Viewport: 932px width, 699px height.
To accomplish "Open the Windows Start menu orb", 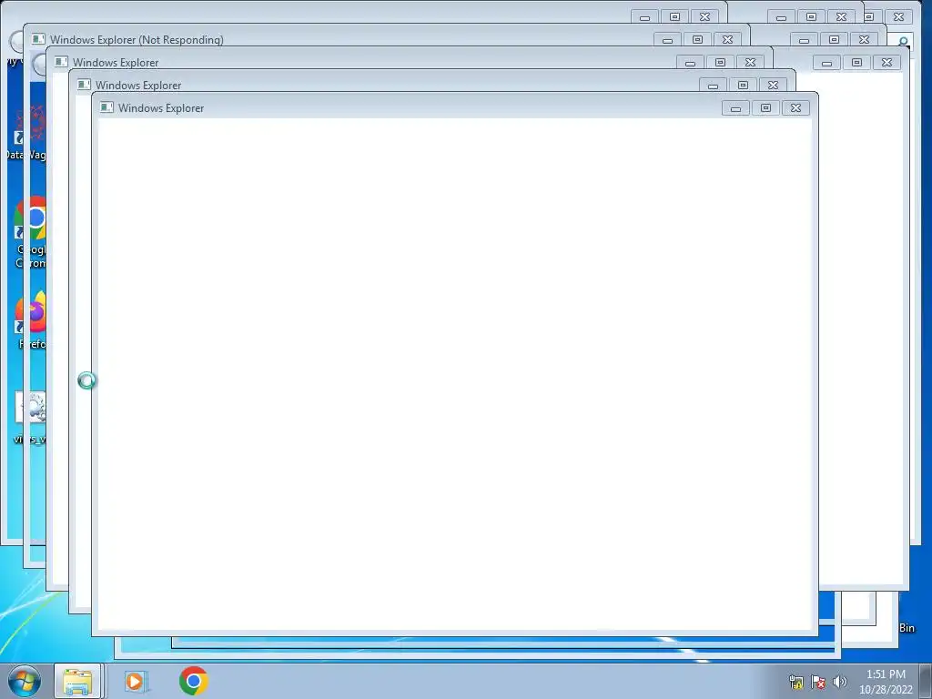I will point(25,681).
